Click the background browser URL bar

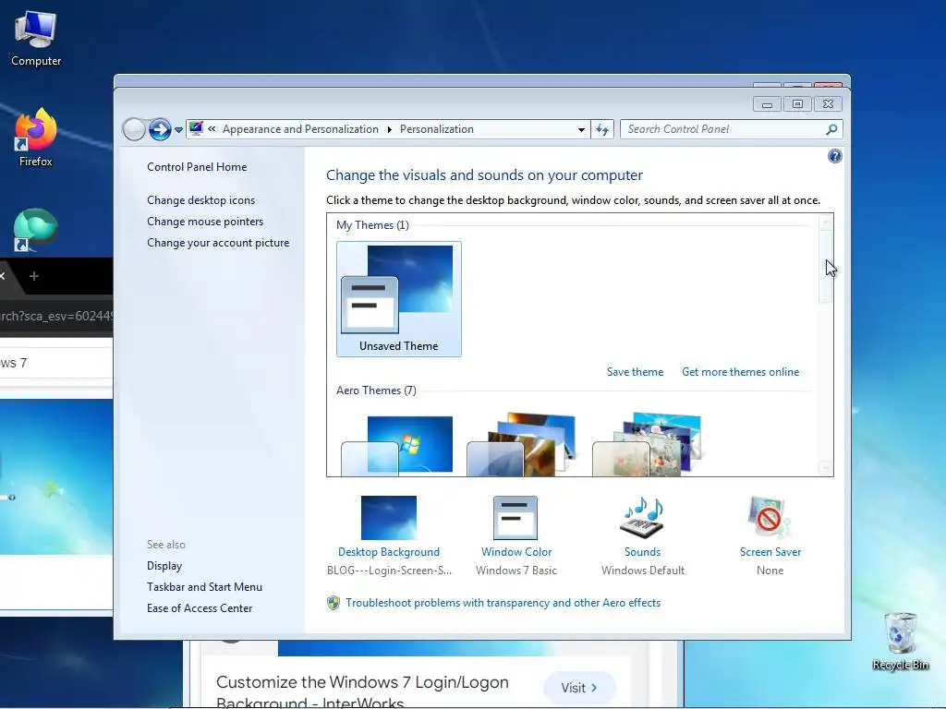point(56,316)
